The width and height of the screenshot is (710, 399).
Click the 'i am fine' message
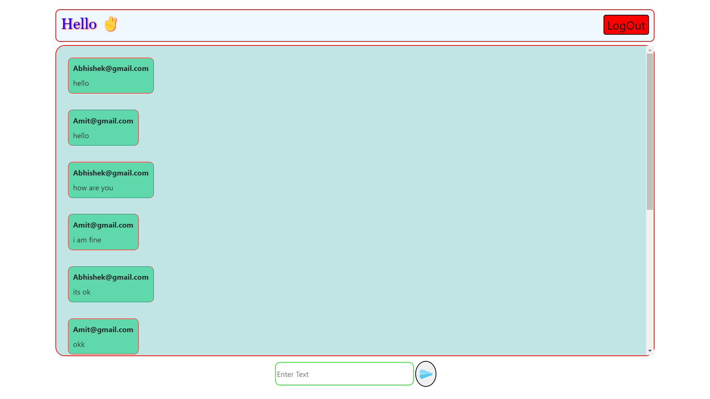(x=87, y=240)
